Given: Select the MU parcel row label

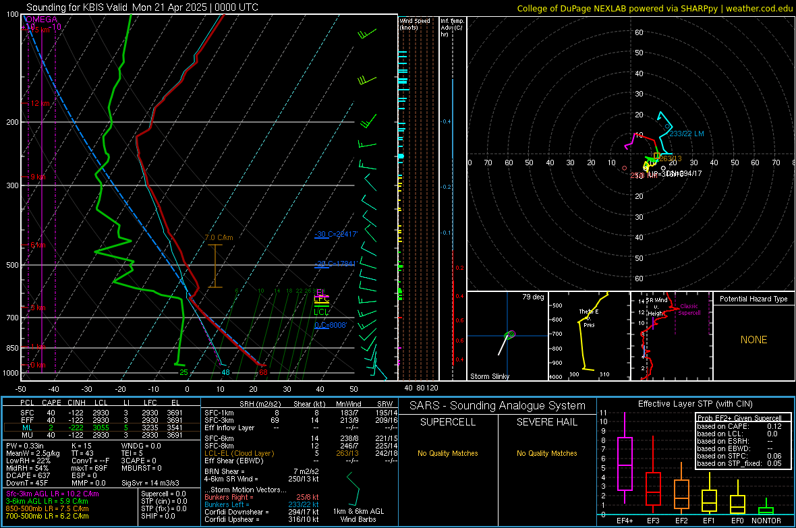Looking at the screenshot, I should 27,435.
